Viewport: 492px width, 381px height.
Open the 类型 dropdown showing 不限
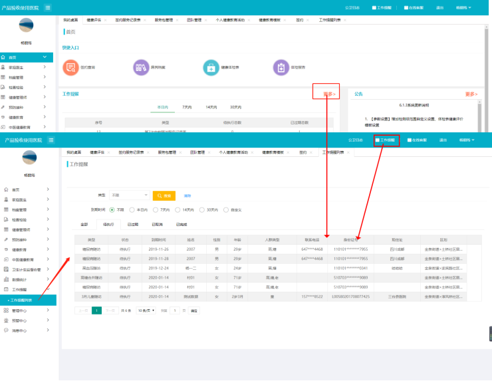point(130,195)
